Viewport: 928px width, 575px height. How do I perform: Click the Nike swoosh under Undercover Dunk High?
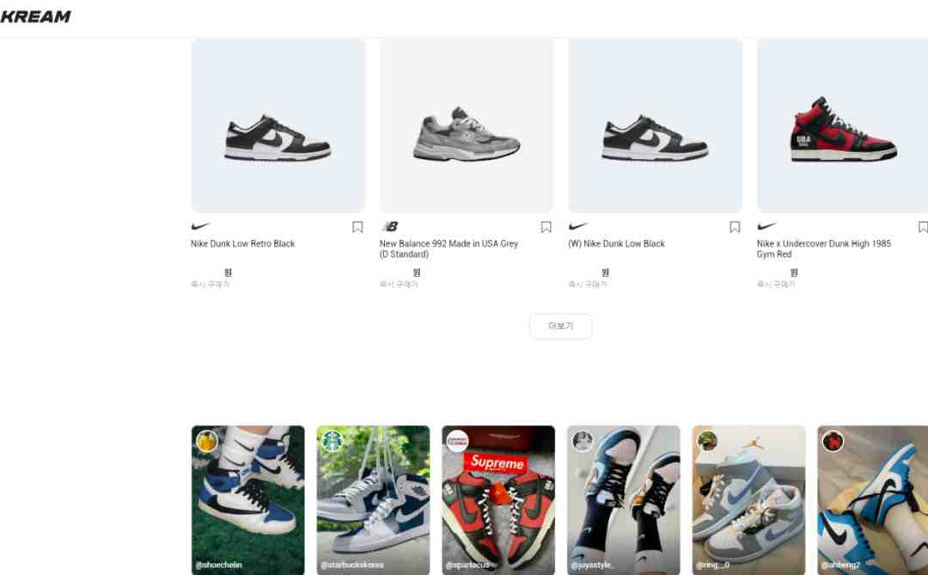point(767,226)
